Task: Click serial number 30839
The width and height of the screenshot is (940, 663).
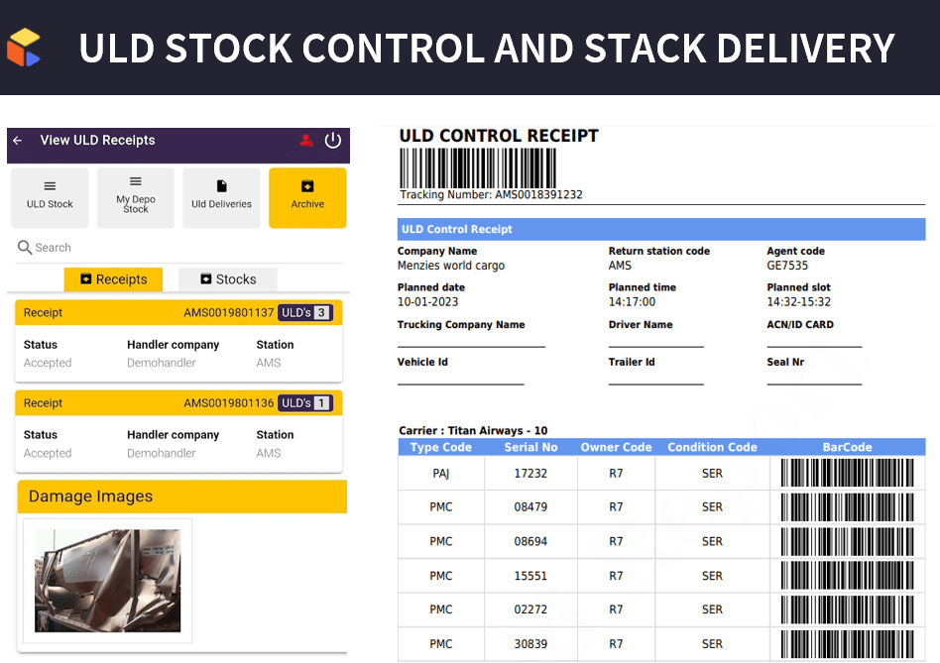Action: click(x=530, y=644)
